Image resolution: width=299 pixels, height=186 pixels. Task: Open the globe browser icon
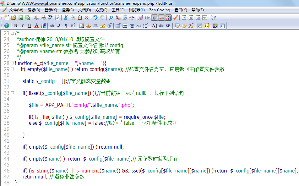click(x=7, y=25)
